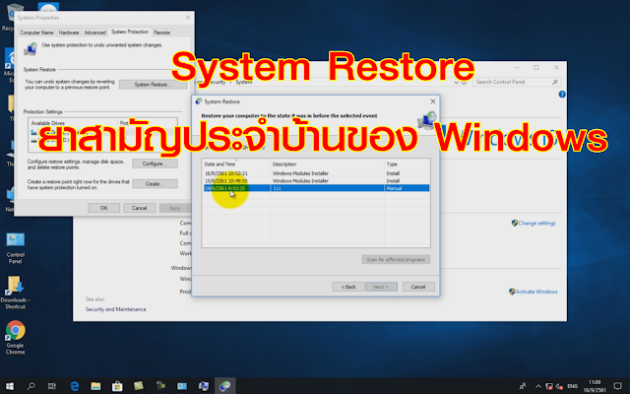
Task: Open the Security and Maintenance link
Action: click(116, 309)
